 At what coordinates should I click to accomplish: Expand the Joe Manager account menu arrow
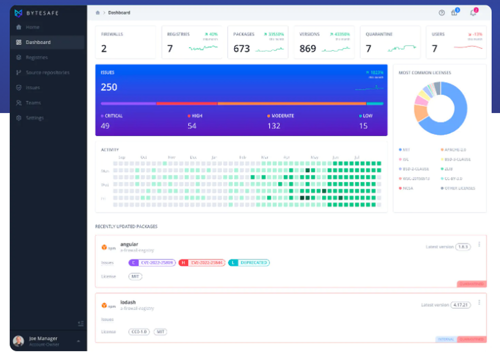point(78,341)
